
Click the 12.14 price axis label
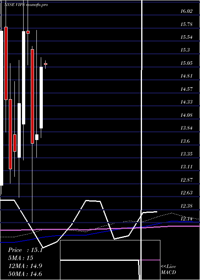(186, 219)
